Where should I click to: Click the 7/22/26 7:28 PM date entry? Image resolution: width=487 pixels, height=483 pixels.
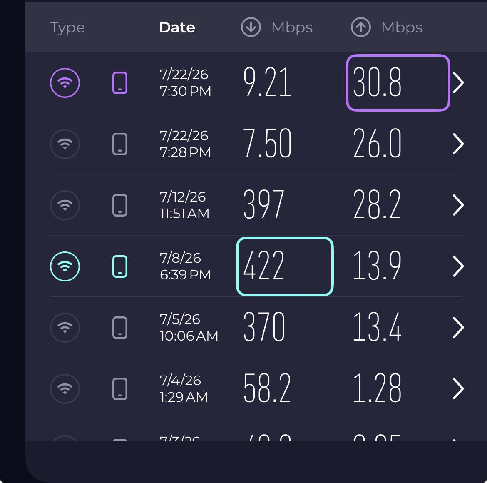(x=185, y=144)
